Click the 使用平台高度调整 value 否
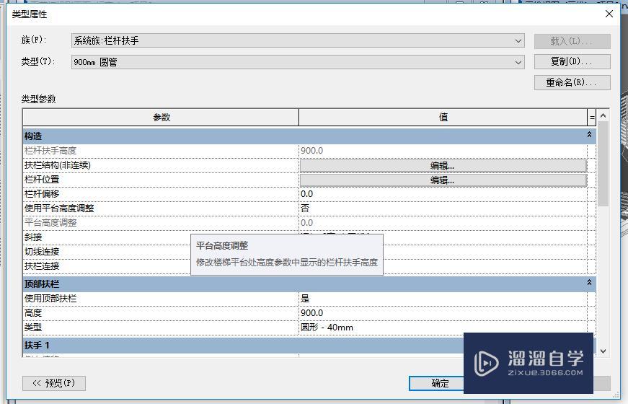628x404 pixels. tap(443, 208)
